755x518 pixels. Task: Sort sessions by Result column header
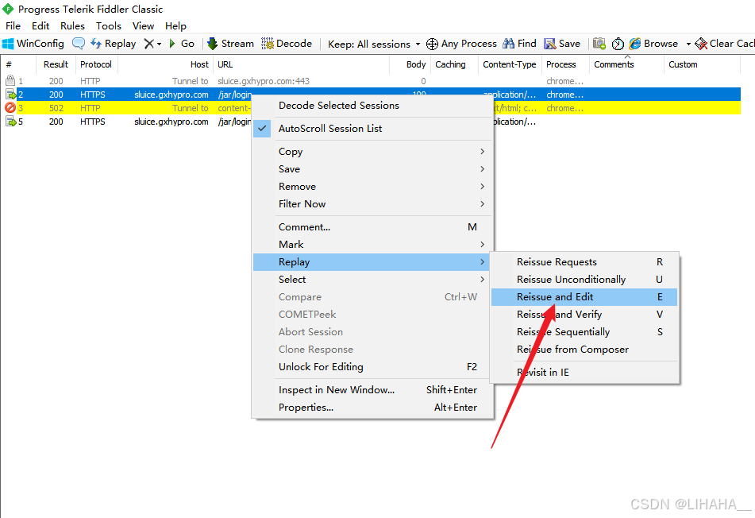click(56, 64)
